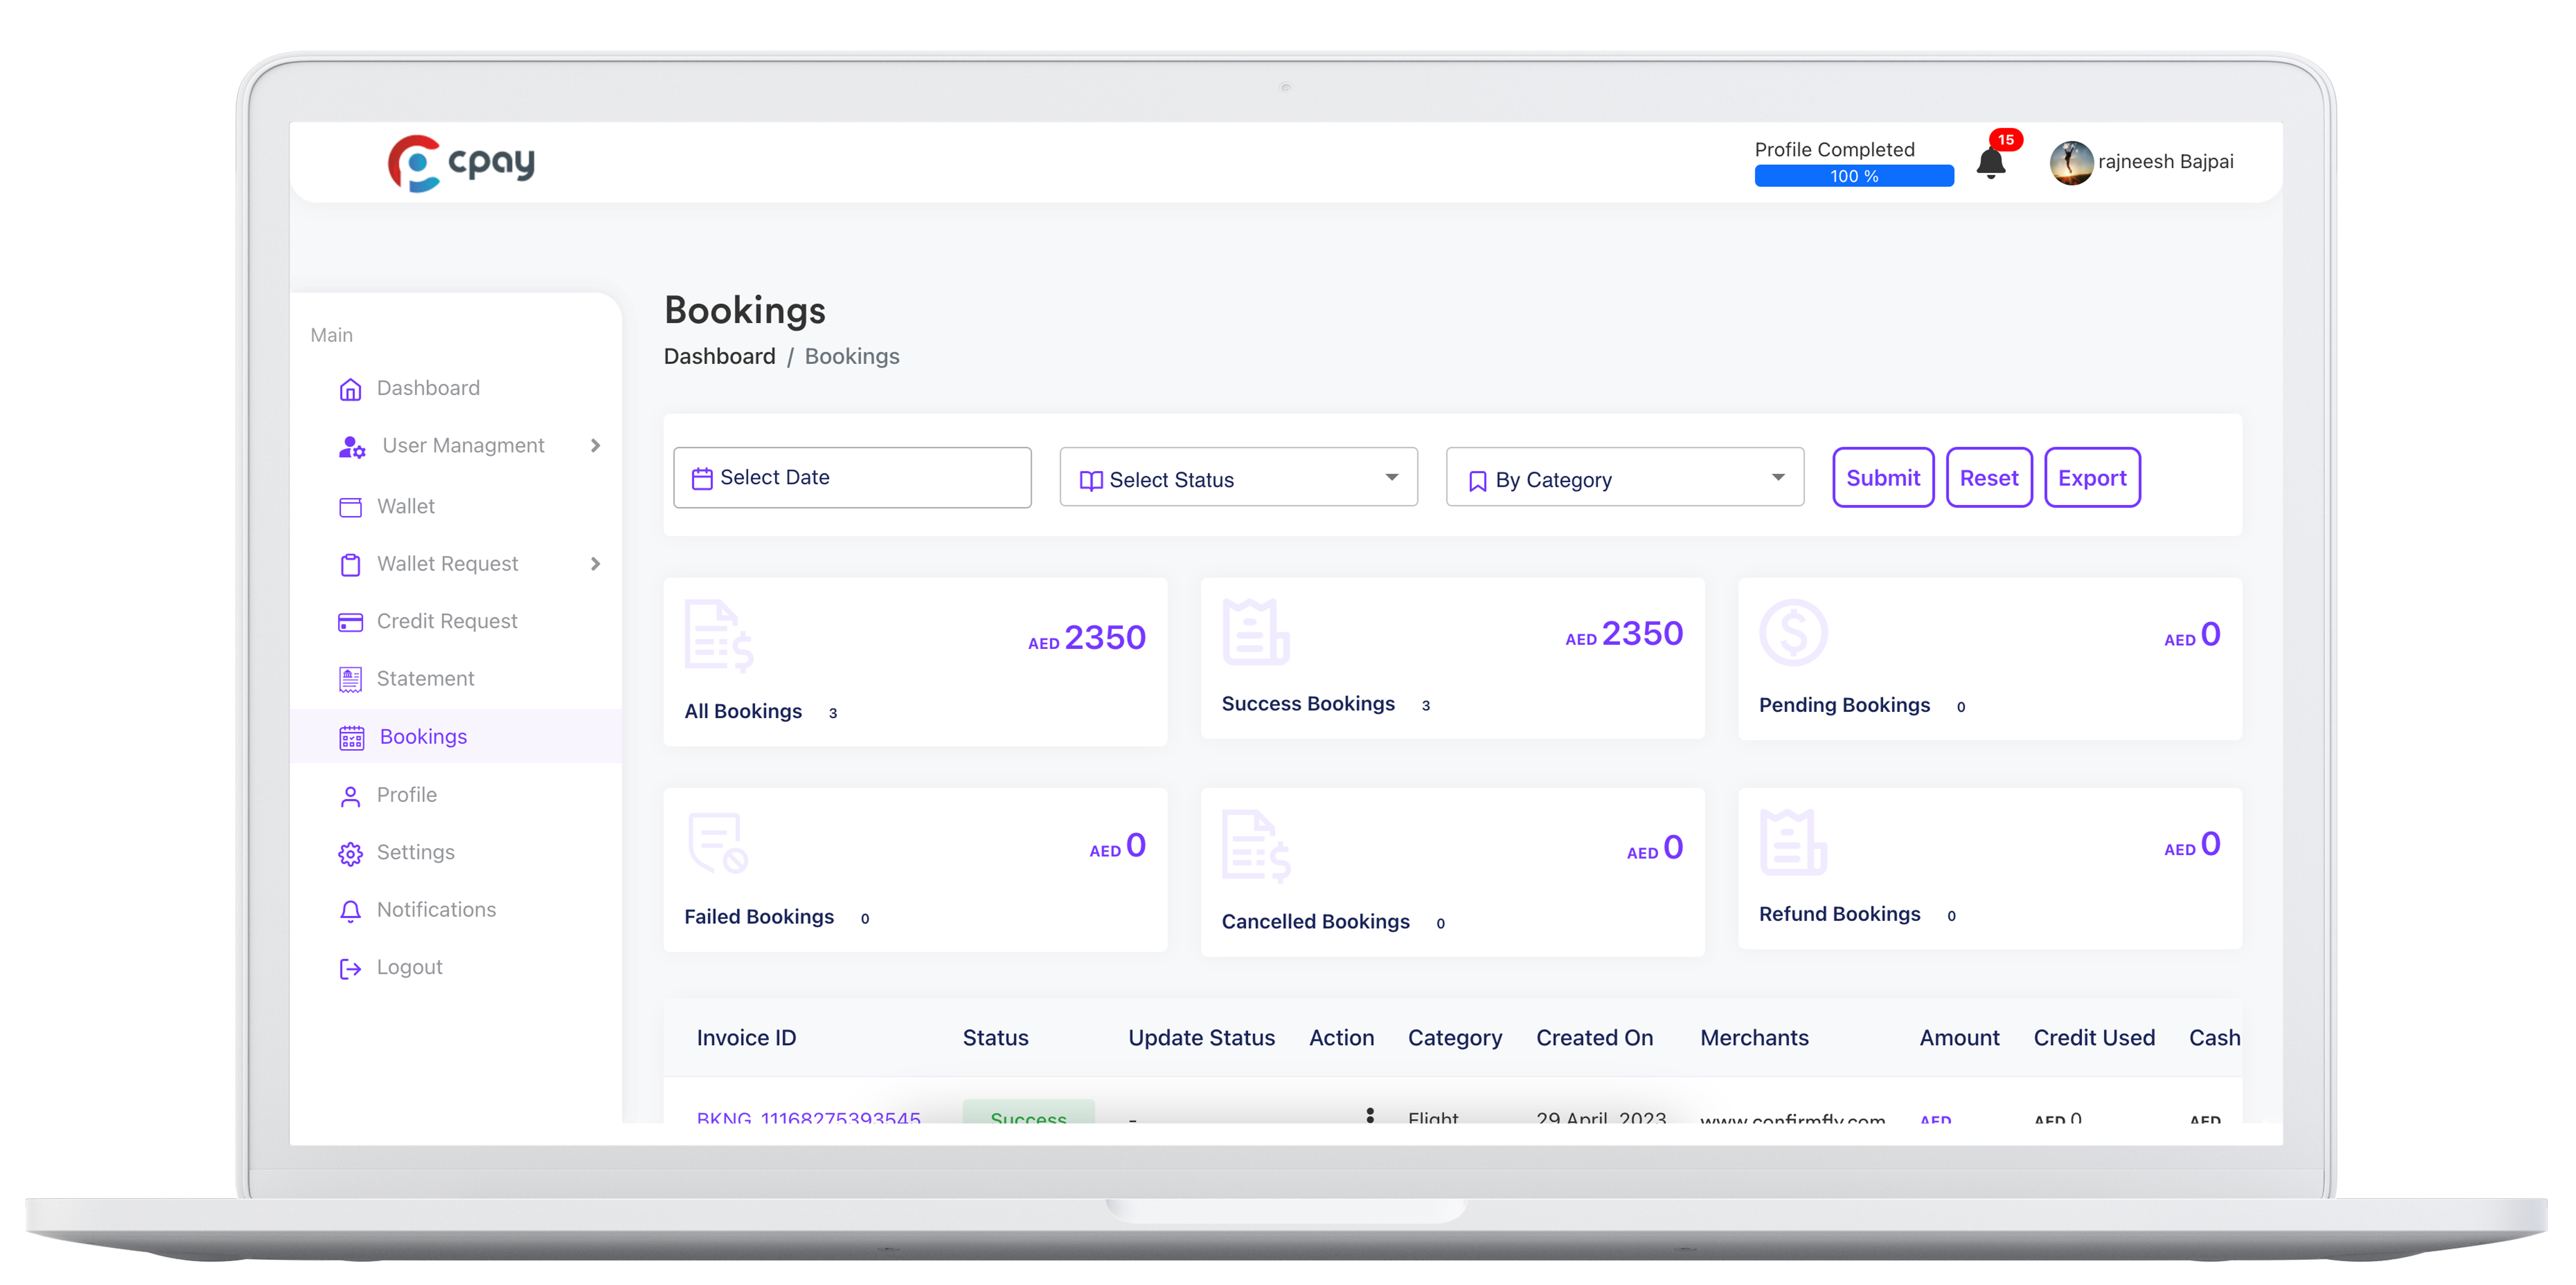Click the Merchants column header
This screenshot has width=2576, height=1285.
pos(1755,1039)
